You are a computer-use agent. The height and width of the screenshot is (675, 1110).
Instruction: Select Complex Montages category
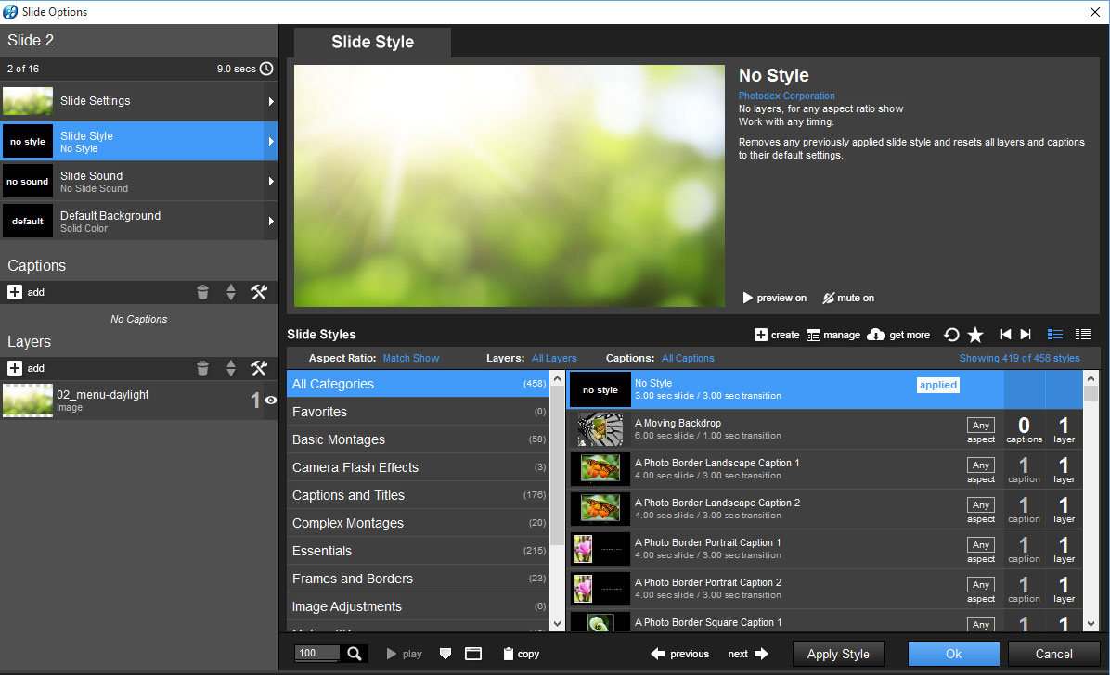pos(419,523)
